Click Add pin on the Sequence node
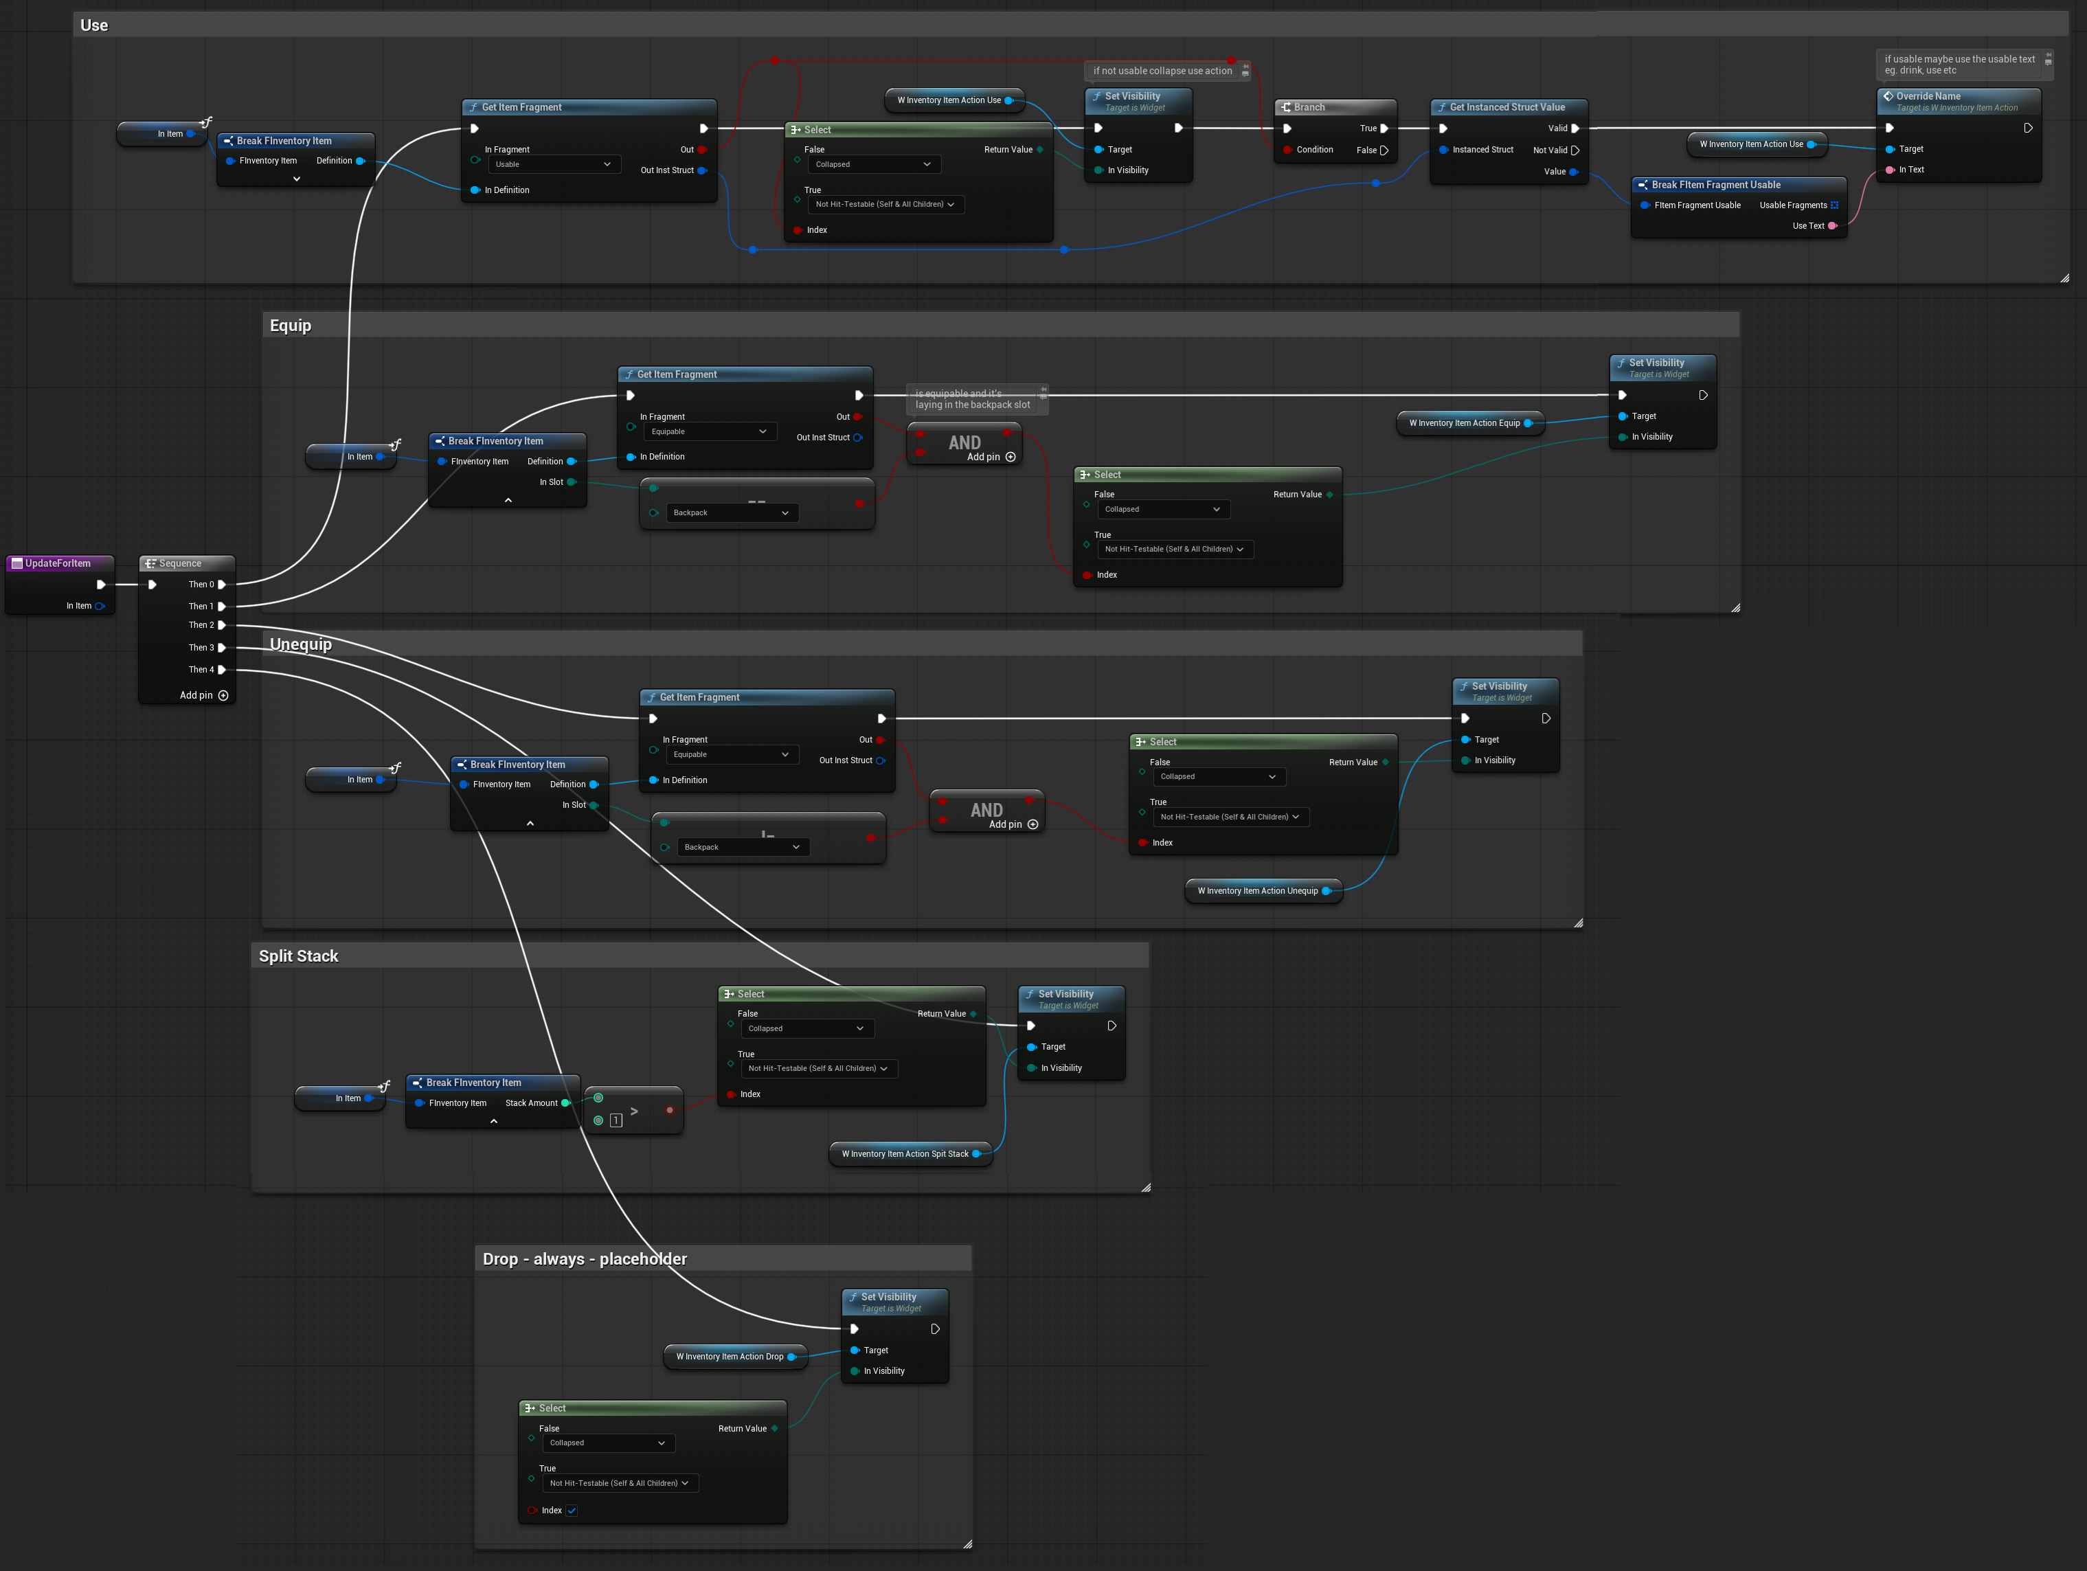Viewport: 2087px width, 1571px height. [x=223, y=695]
